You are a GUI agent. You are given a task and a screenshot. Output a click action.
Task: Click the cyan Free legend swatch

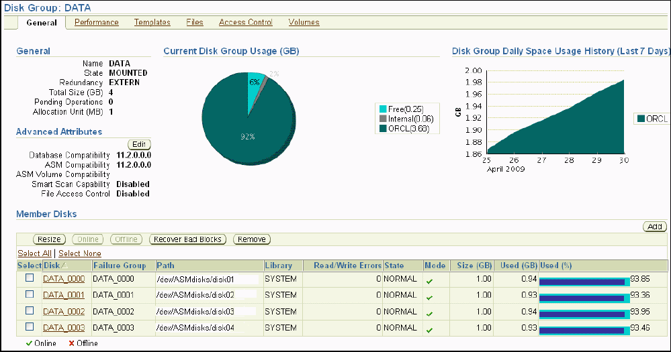(383, 109)
